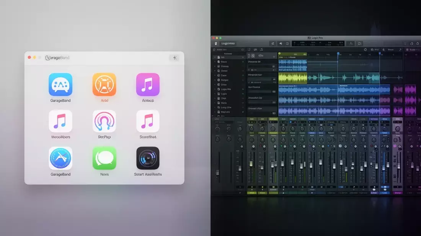Click the search magnifier in Logic Pro toolbar
Screen dimensions: 421x236
[x=405, y=44]
